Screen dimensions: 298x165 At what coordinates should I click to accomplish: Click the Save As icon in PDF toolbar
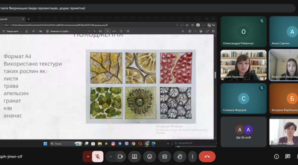click(201, 31)
